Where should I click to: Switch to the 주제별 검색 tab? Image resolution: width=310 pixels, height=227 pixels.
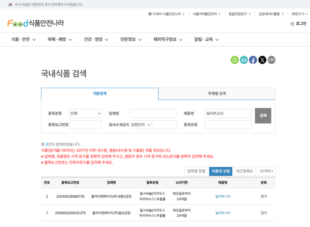[x=216, y=94]
